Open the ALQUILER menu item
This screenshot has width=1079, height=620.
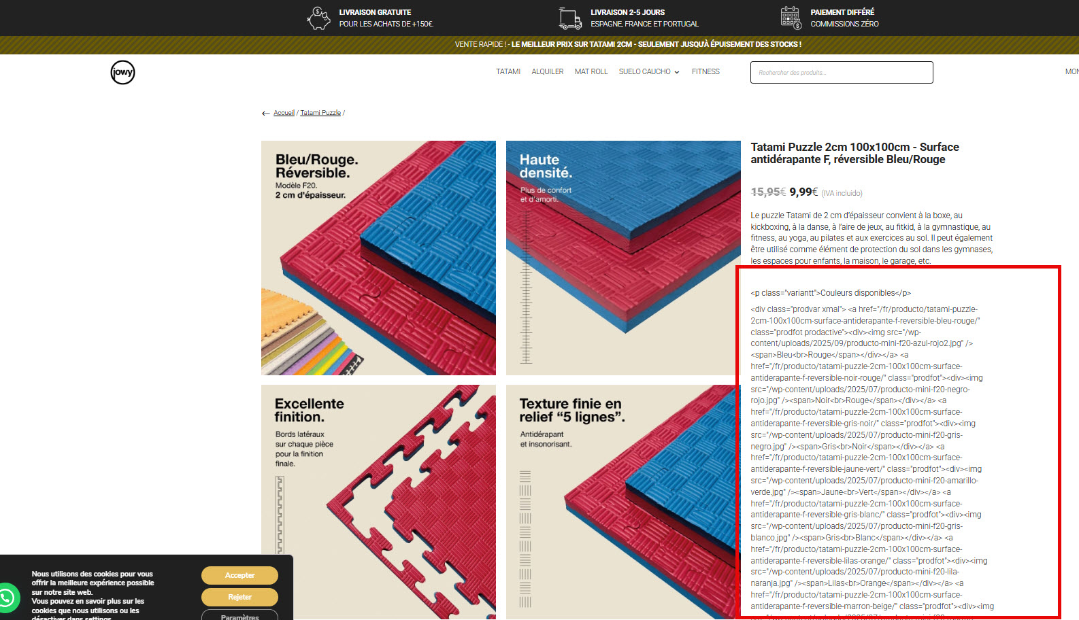click(x=548, y=71)
